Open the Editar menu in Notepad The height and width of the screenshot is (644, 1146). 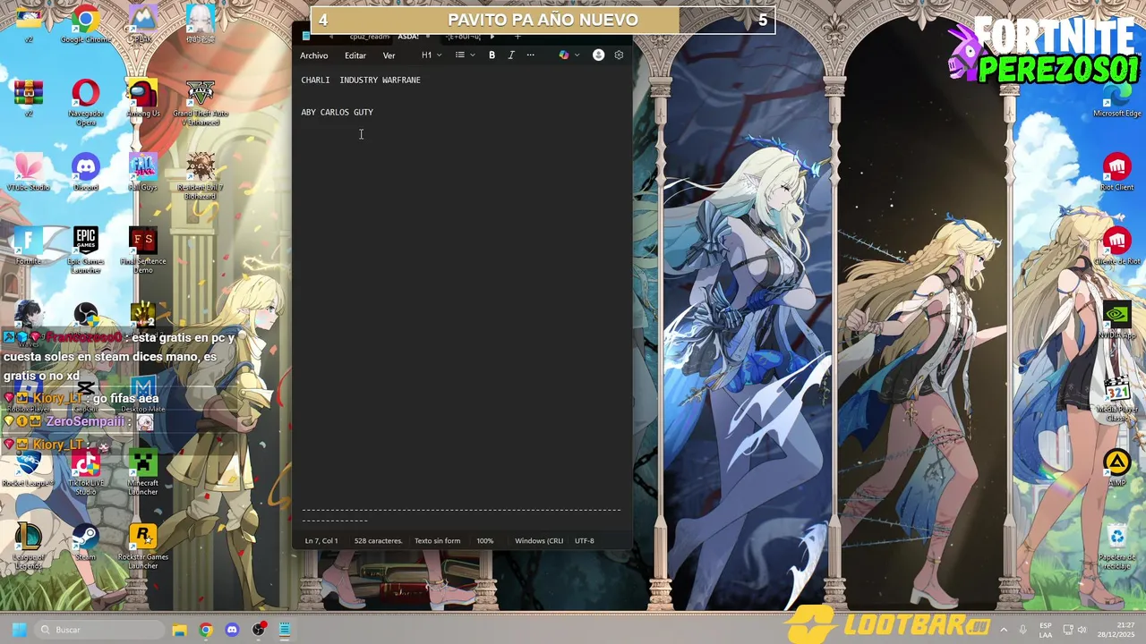pos(355,55)
